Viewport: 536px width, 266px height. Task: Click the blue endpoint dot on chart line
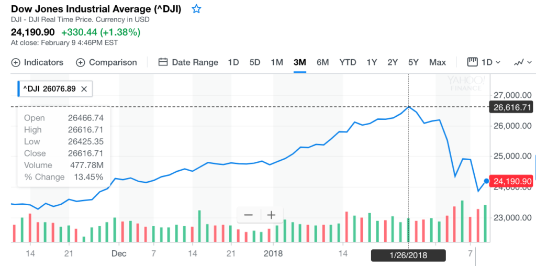click(486, 181)
